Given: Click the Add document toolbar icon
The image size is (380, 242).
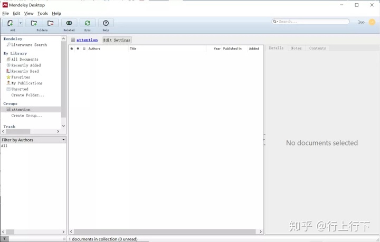Looking at the screenshot, I should tap(10, 23).
